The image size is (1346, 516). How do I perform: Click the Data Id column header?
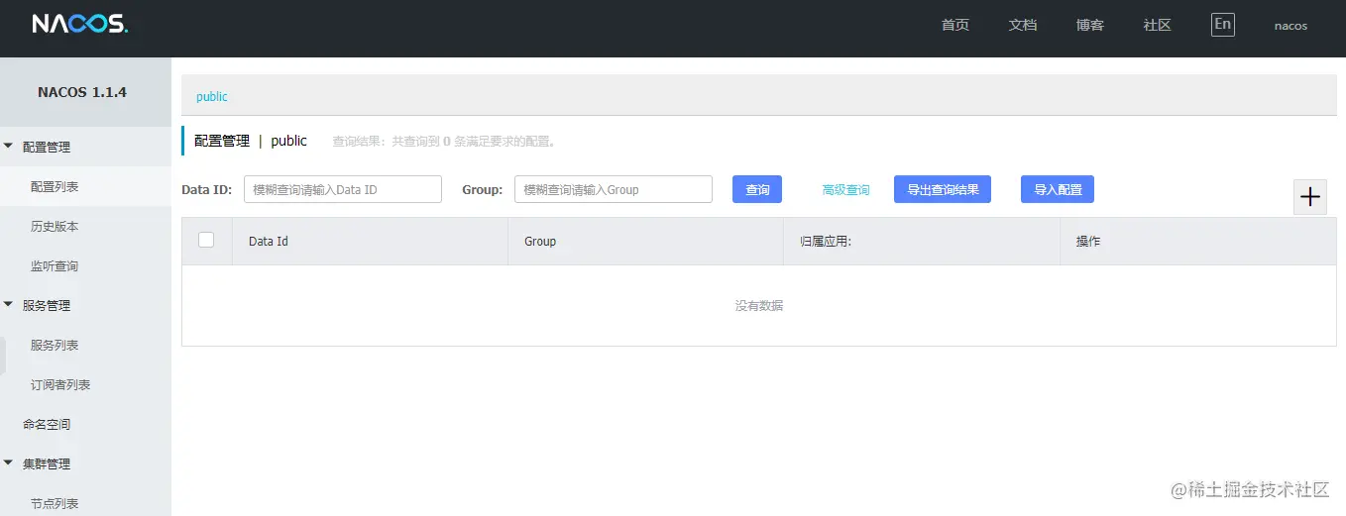pos(370,241)
